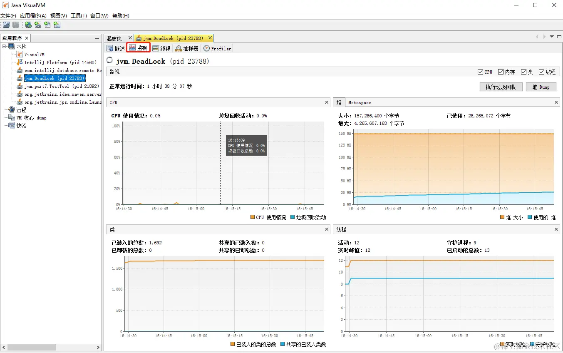Click the blue 垃圾回收活动 legend swatch
The width and height of the screenshot is (563, 353).
coord(293,217)
